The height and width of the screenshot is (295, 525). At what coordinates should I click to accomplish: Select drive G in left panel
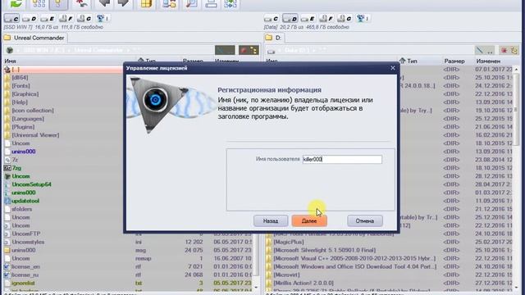[x=84, y=18]
